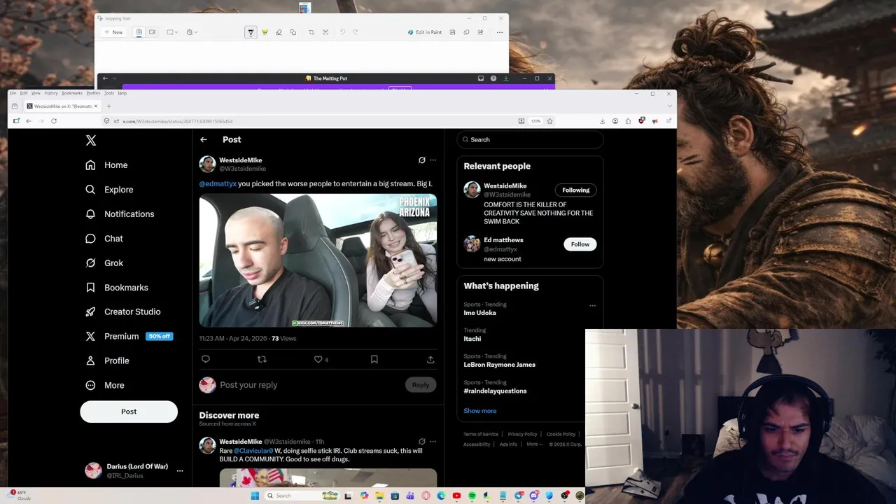Open the Ime Udoka trending topic
The width and height of the screenshot is (896, 504).
(x=479, y=313)
